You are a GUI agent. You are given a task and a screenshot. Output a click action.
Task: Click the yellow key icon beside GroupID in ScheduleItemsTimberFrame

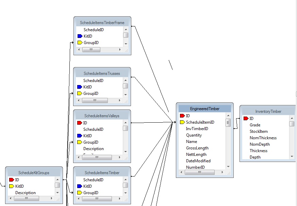(80, 43)
